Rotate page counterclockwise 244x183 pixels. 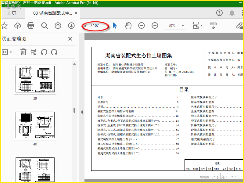(x=44, y=52)
